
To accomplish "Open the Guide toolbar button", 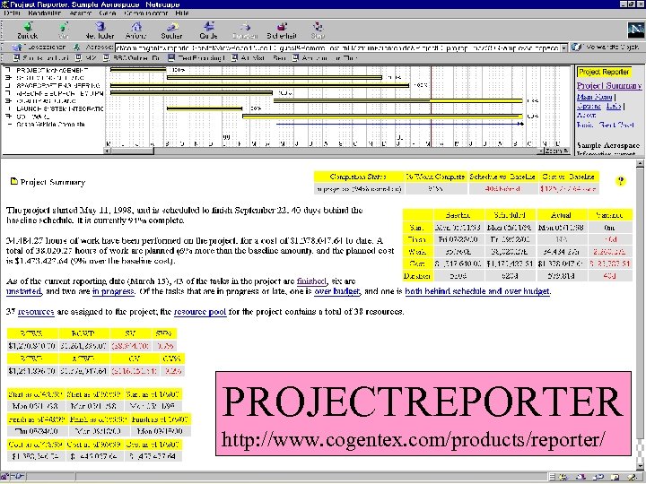I will (208, 30).
